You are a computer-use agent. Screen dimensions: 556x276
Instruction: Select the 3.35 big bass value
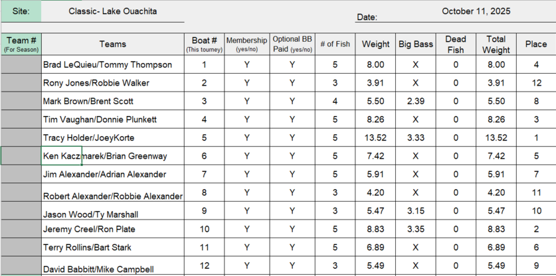tap(415, 229)
